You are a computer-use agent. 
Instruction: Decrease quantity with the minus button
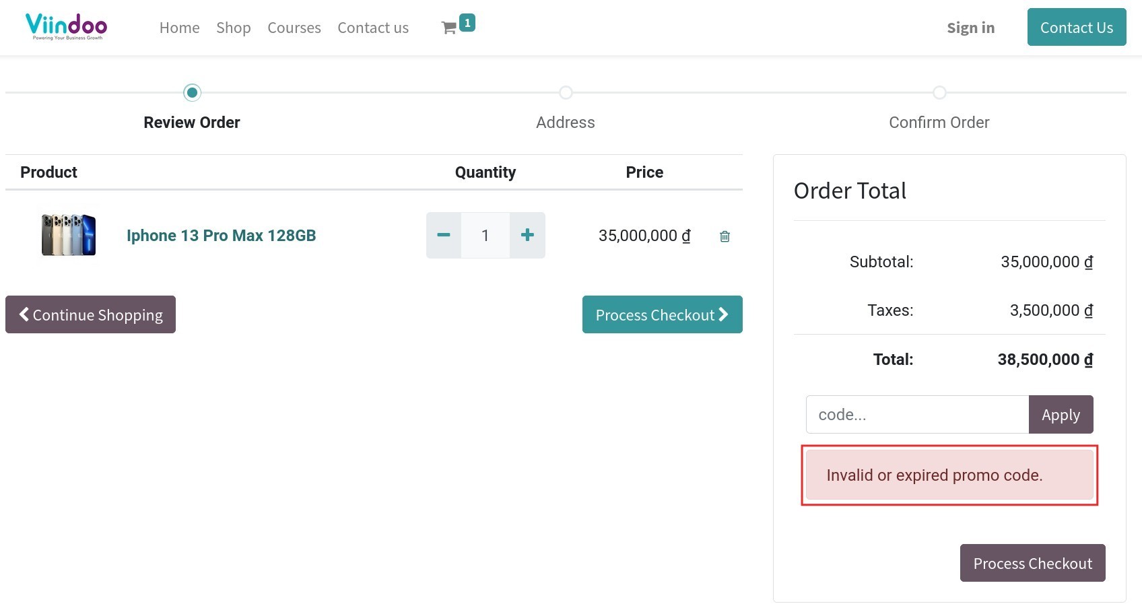pyautogui.click(x=444, y=235)
